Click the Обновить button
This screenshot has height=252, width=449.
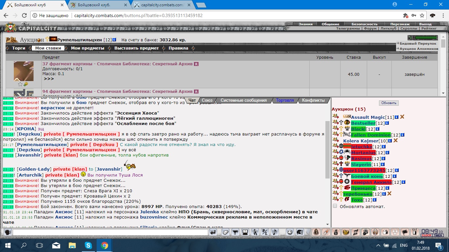pyautogui.click(x=389, y=103)
